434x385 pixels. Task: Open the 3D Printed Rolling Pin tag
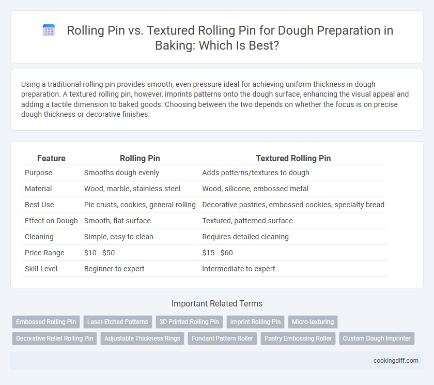tap(189, 322)
